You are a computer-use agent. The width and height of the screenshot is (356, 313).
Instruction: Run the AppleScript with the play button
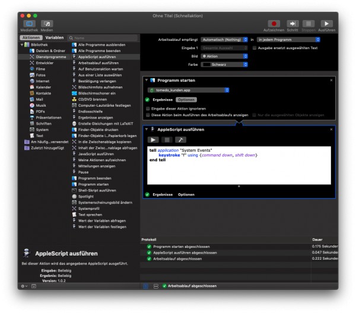(x=153, y=140)
